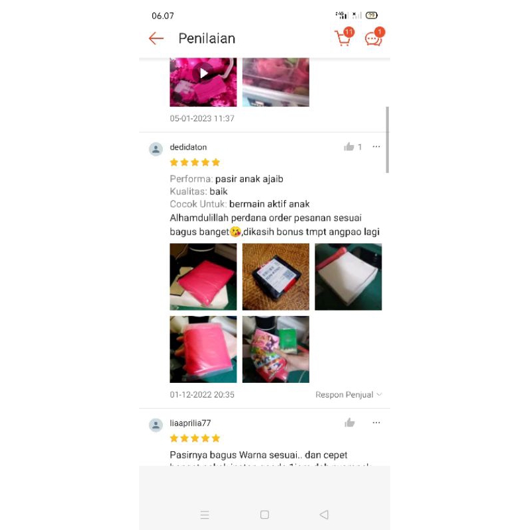
Task: Tap the Android home square button
Action: pos(264,515)
